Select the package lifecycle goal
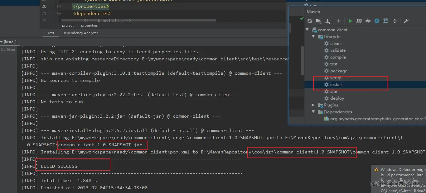426x193 pixels. (336, 71)
